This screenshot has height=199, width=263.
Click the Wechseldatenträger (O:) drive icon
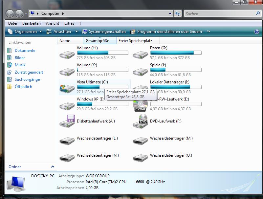[x=140, y=158]
